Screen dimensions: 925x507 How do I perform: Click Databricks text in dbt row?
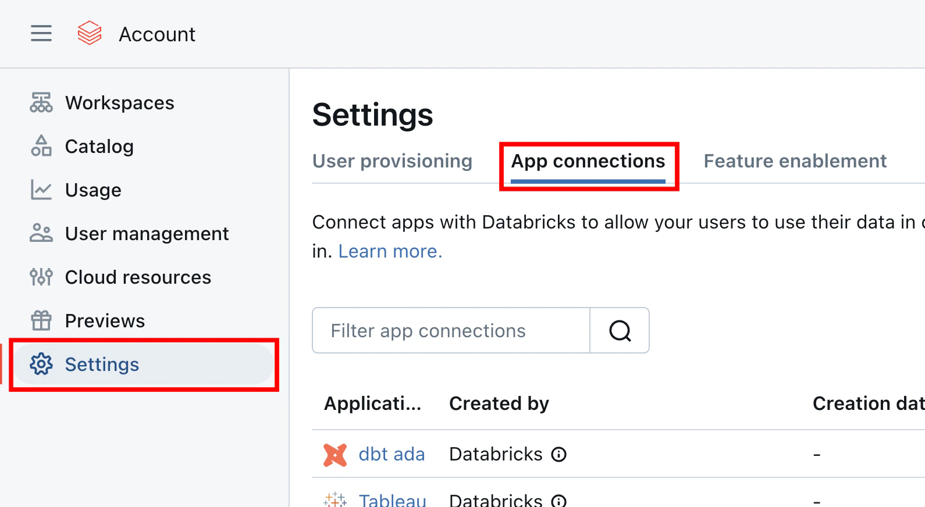[496, 454]
